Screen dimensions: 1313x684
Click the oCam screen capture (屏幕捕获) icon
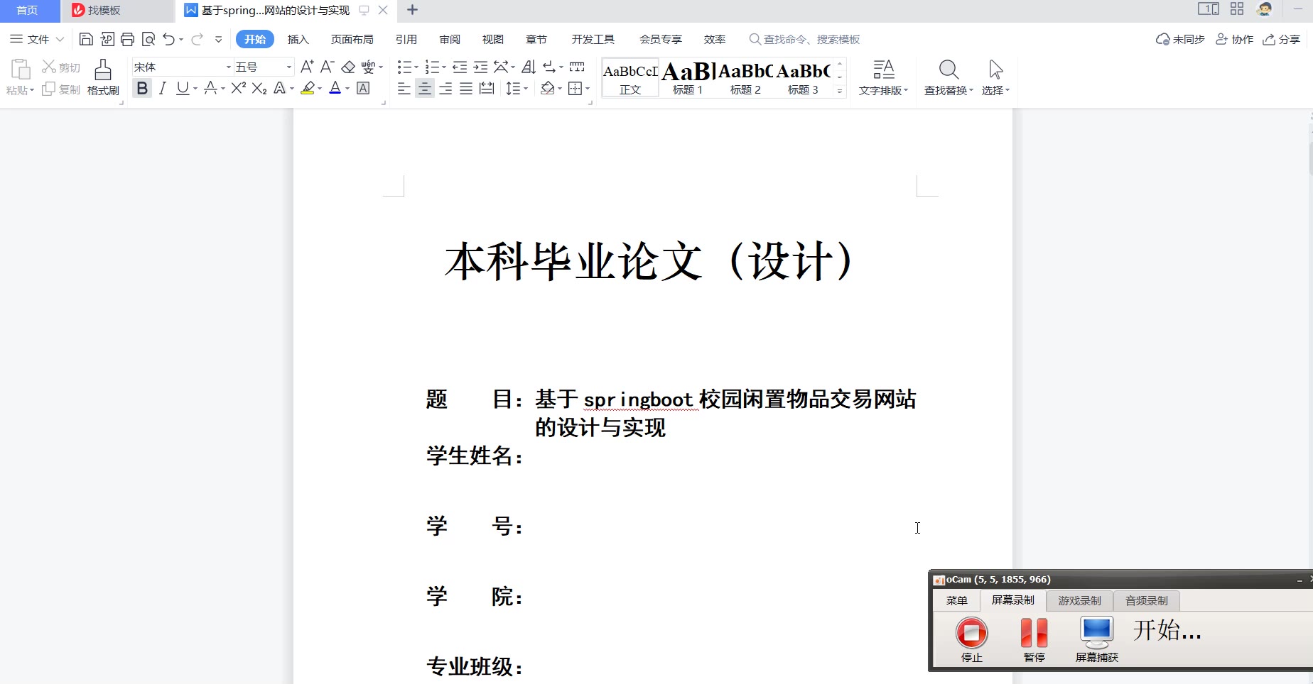[1096, 639]
